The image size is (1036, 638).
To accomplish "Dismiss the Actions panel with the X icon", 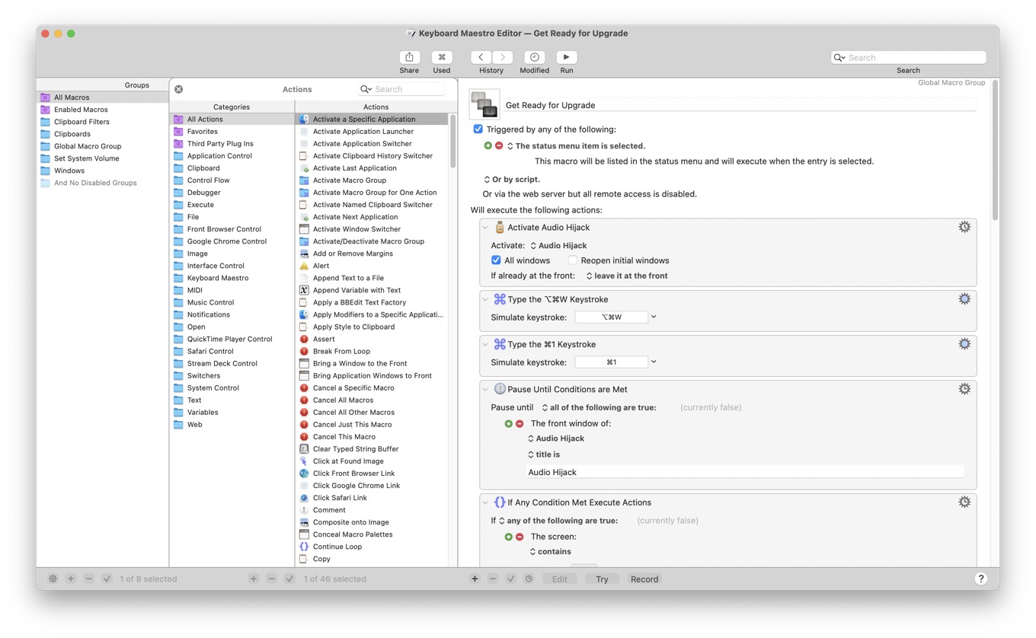I will click(x=178, y=88).
